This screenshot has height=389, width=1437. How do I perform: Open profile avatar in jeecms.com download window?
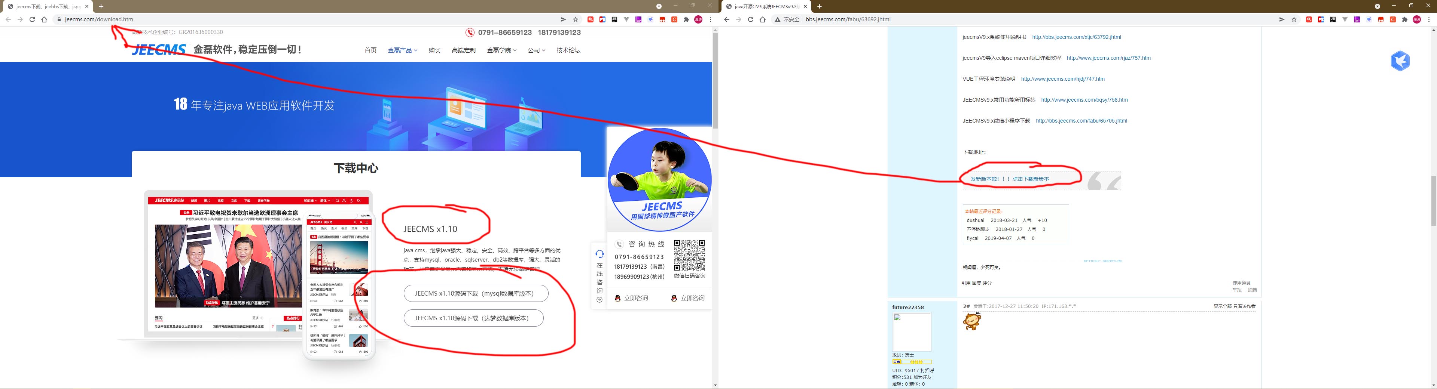pos(698,19)
